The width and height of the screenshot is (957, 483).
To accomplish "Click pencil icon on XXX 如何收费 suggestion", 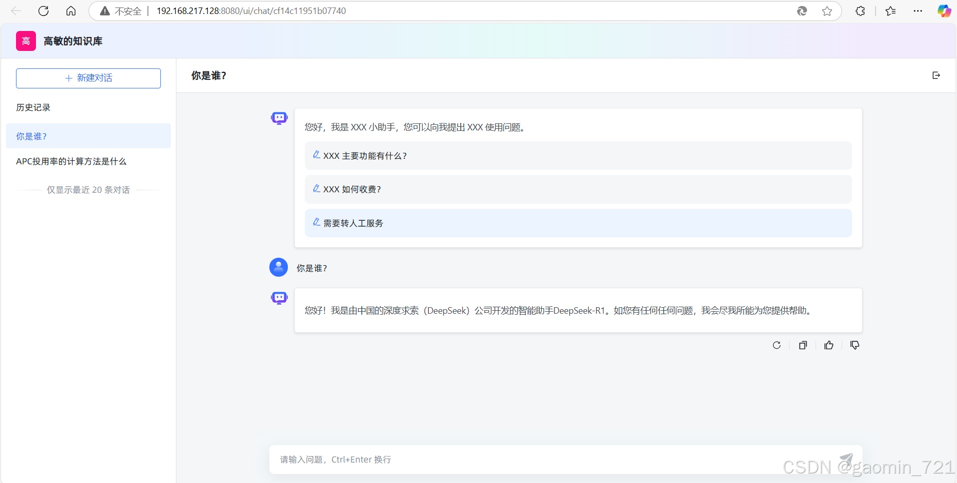I will [x=316, y=188].
